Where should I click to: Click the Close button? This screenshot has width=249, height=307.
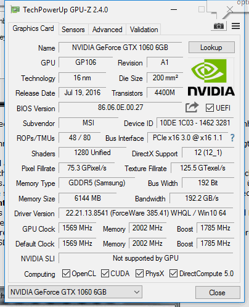point(218,293)
